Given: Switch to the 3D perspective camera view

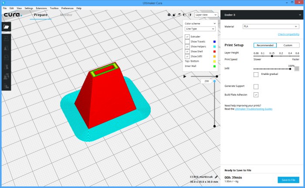Looking at the screenshot, I should (x=169, y=15).
